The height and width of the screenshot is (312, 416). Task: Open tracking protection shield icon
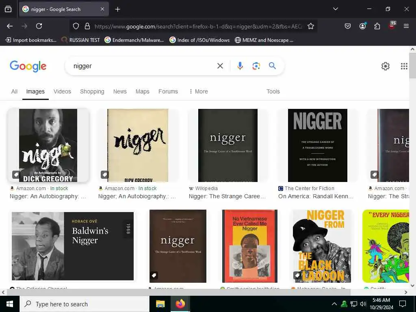pos(76,26)
